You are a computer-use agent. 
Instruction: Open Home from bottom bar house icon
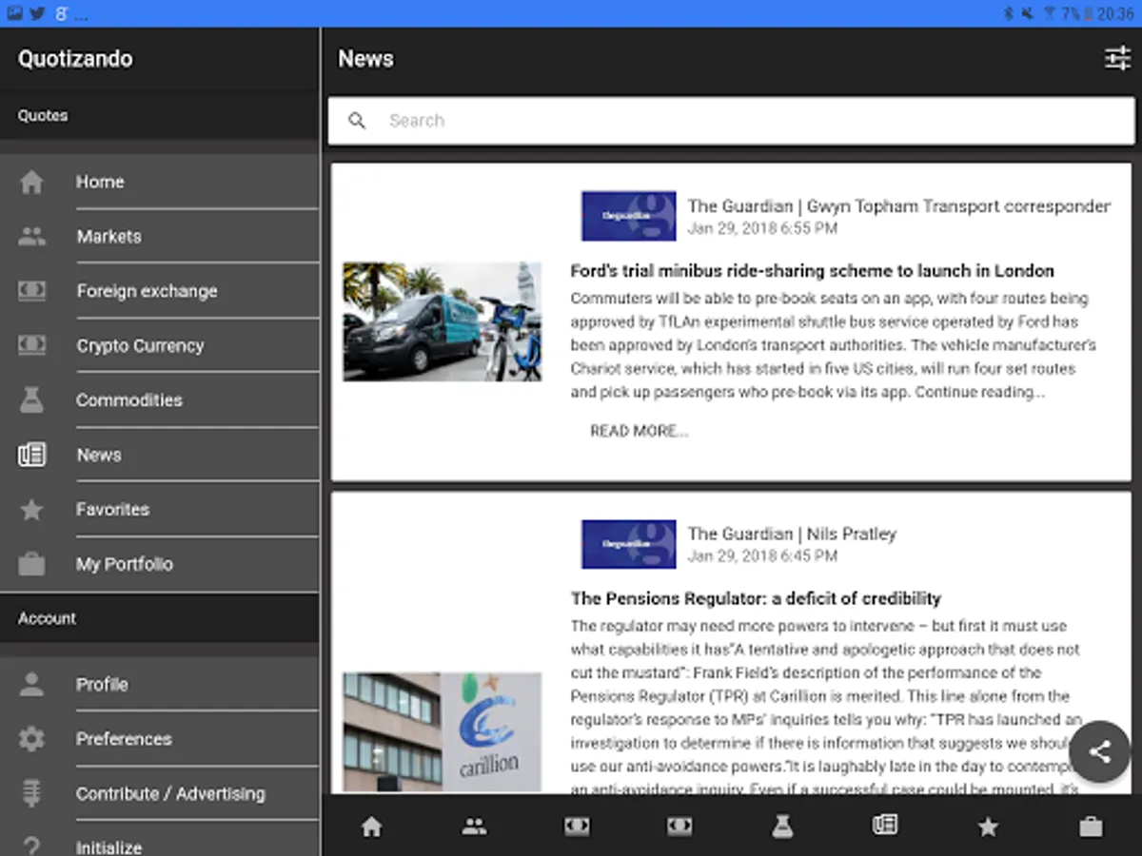pos(372,827)
